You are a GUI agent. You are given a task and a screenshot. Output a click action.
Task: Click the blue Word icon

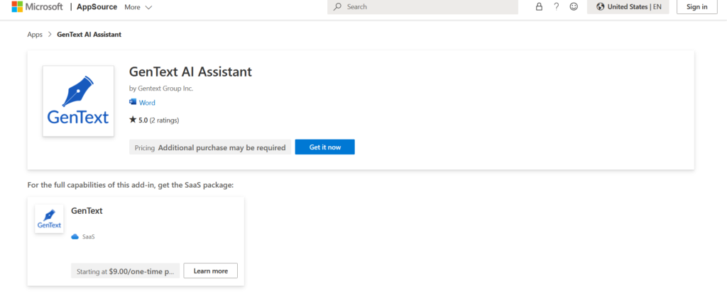[x=133, y=103]
